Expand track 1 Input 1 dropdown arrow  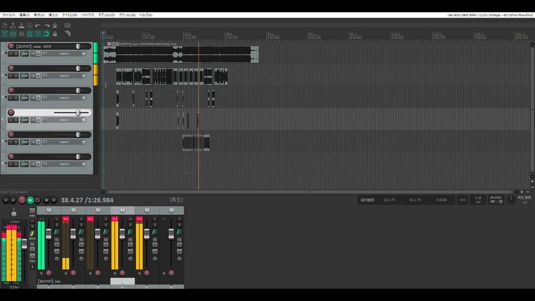(x=84, y=54)
